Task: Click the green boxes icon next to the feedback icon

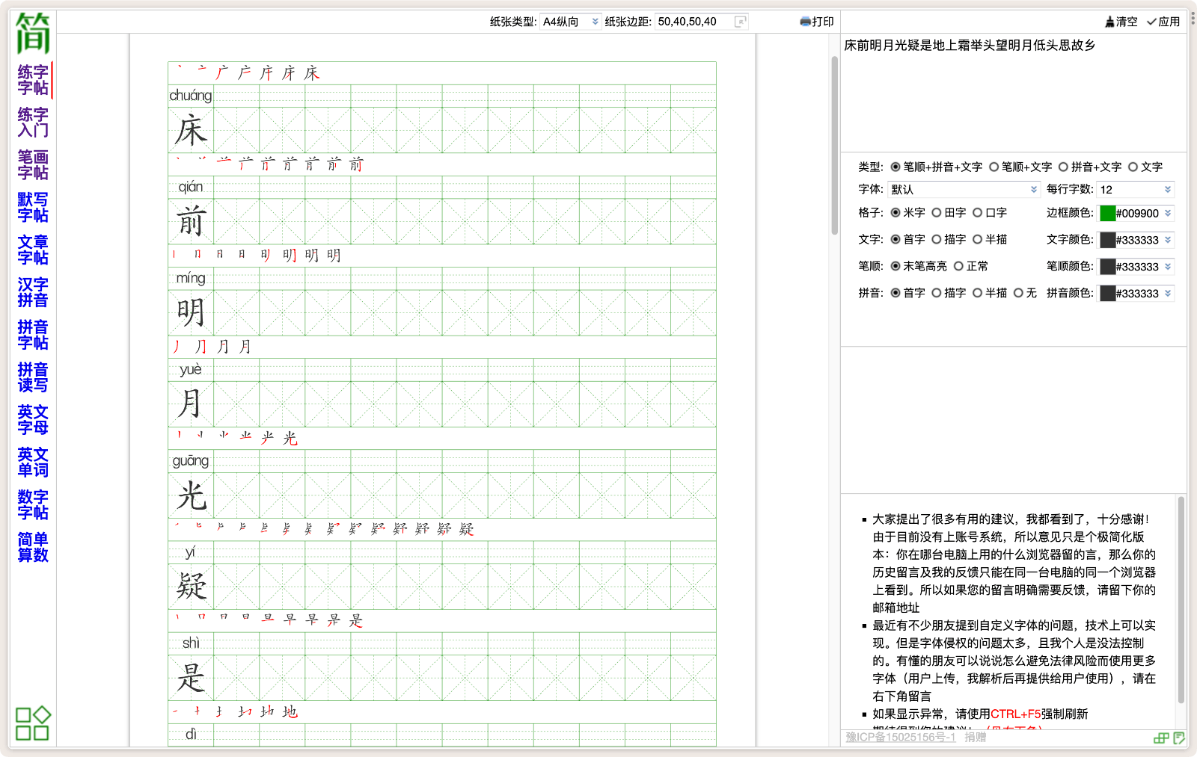Action: (x=1161, y=738)
